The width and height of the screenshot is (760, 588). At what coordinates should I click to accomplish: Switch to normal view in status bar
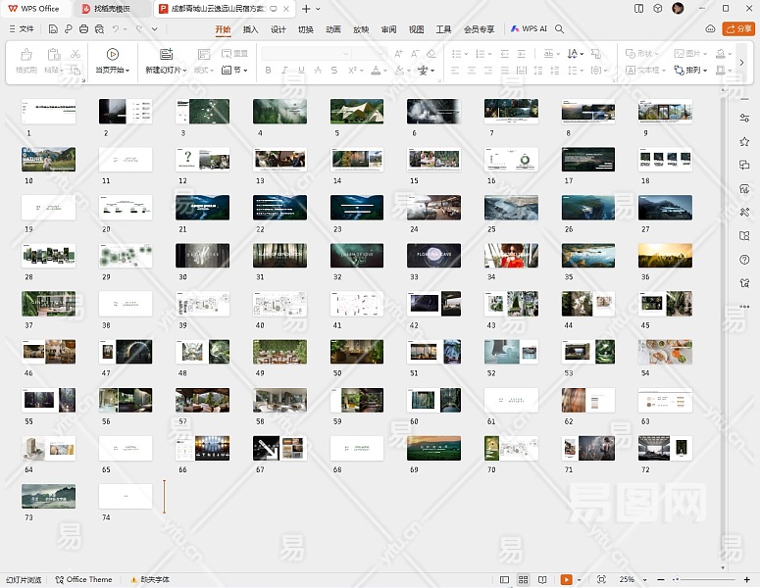click(505, 580)
